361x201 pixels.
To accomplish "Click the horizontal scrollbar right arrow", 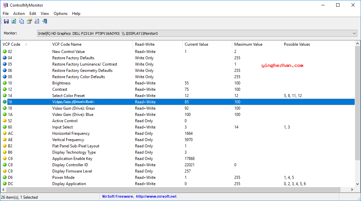I will 352,189.
